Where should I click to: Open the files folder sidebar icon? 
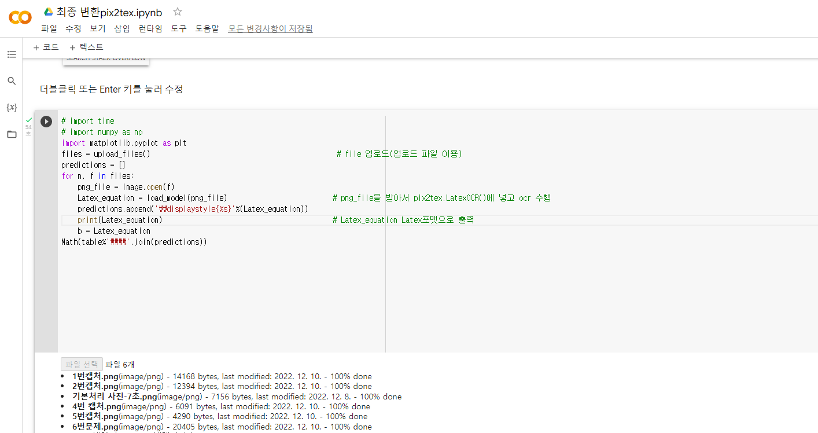click(12, 134)
